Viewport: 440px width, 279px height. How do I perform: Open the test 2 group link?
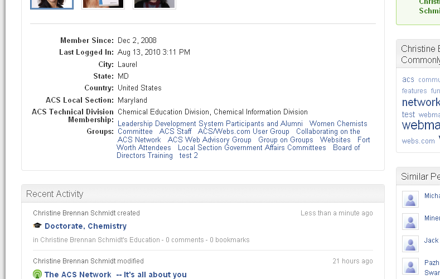pos(188,156)
